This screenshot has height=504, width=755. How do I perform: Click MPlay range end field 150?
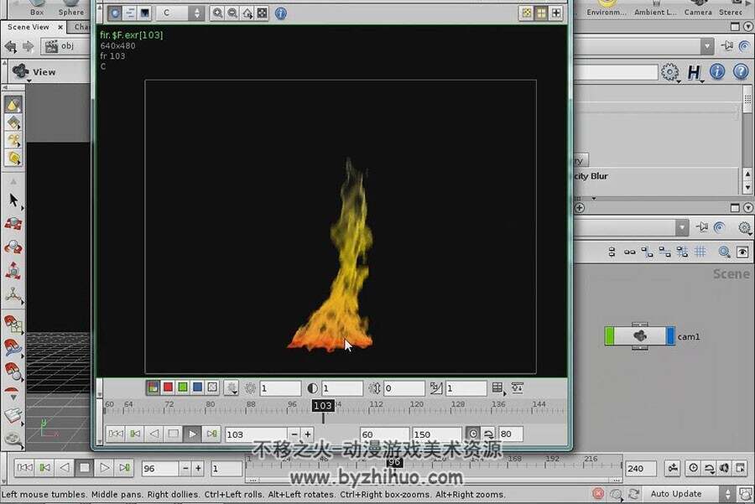coord(437,434)
